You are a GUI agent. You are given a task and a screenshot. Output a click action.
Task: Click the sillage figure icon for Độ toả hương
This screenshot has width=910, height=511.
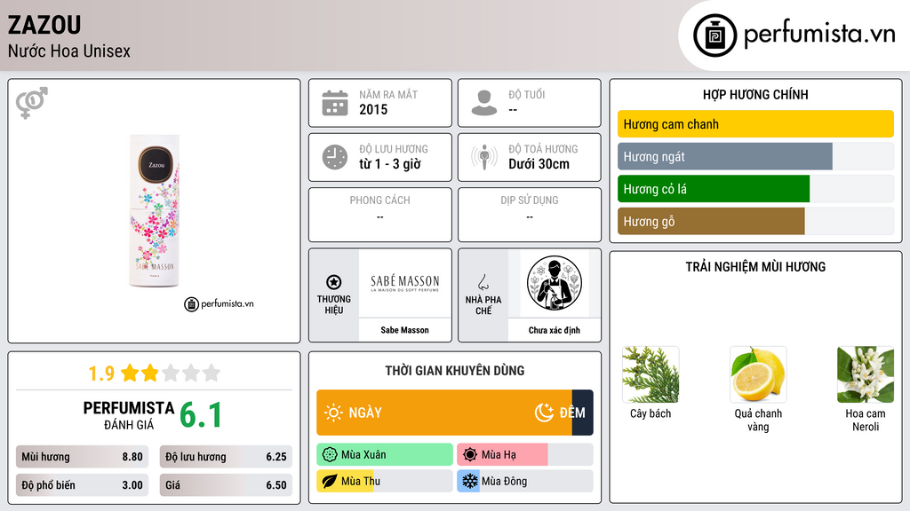pyautogui.click(x=484, y=157)
